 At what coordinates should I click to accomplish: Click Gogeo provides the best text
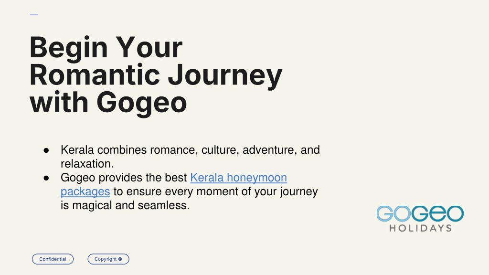click(124, 178)
